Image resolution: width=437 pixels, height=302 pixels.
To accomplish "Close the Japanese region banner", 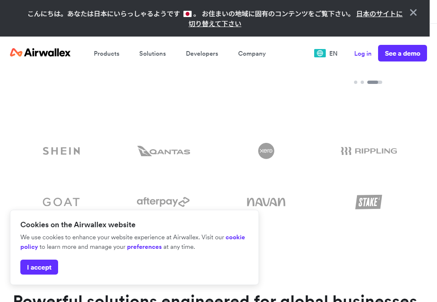I will 413,12.
